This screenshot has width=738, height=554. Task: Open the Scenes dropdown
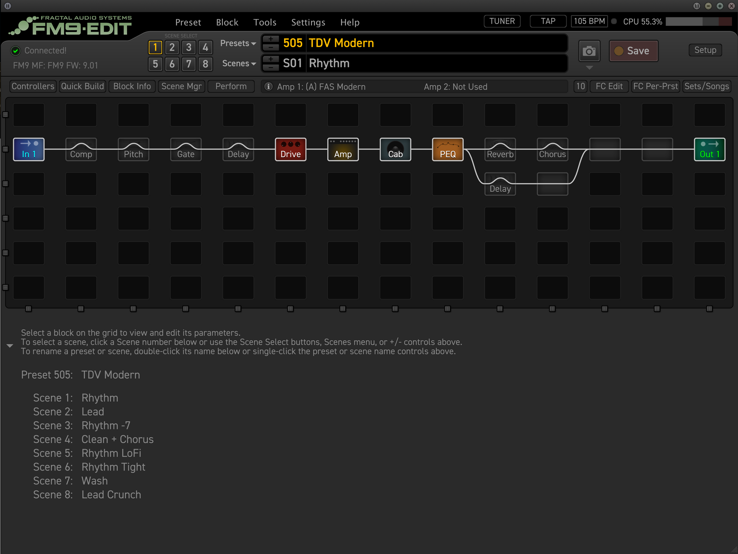coord(239,63)
